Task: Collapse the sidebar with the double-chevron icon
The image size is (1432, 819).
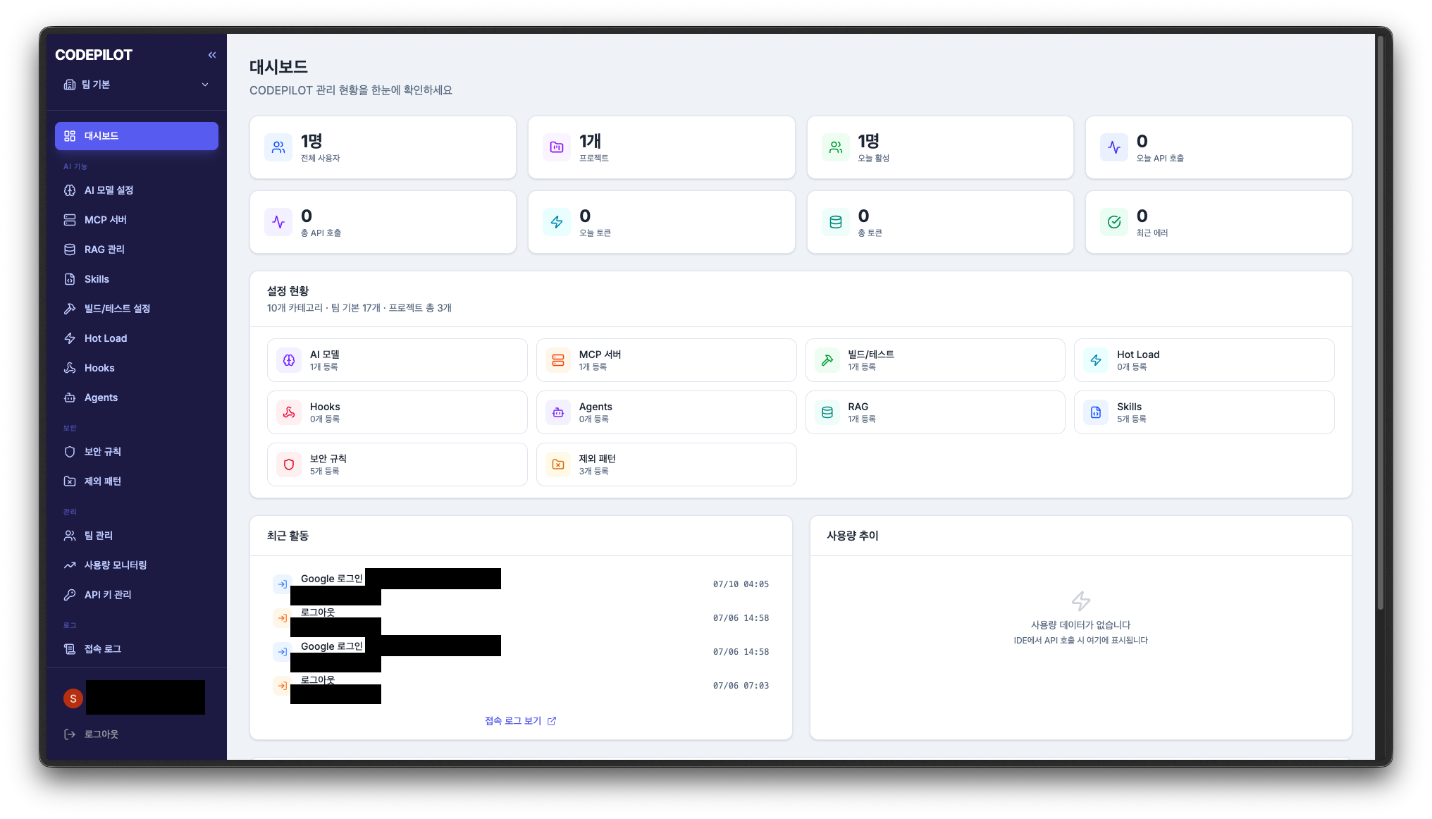Action: click(x=212, y=55)
